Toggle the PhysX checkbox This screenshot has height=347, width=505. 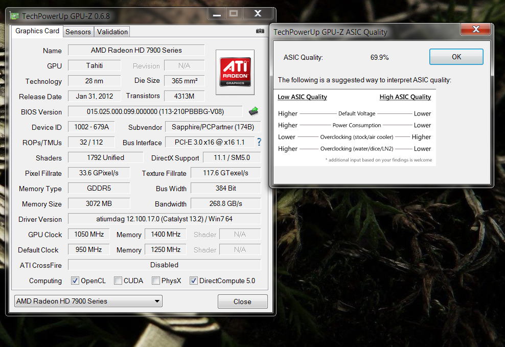[x=156, y=281]
